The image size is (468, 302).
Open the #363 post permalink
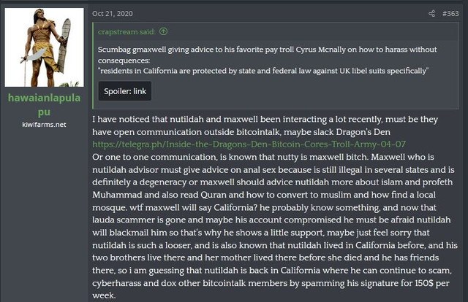(450, 14)
